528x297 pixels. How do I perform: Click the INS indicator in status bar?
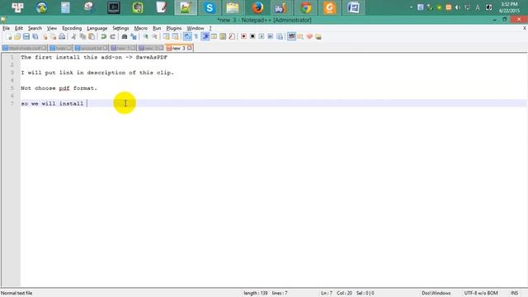pos(514,294)
